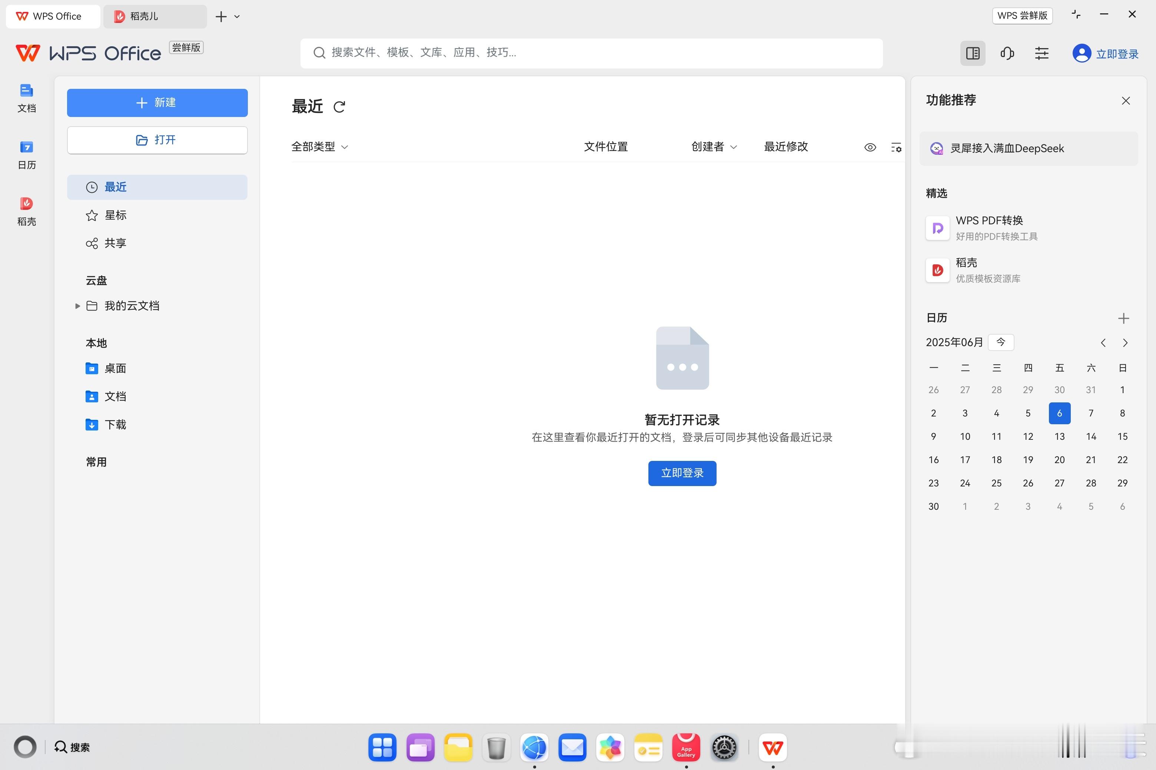1156x770 pixels.
Task: Expand 我的云文档 tree arrow
Action: [x=77, y=306]
